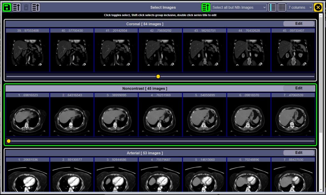The width and height of the screenshot is (326, 195).
Task: Select Noncontrast thumbnail 3. ..38999095
Action: 116,115
